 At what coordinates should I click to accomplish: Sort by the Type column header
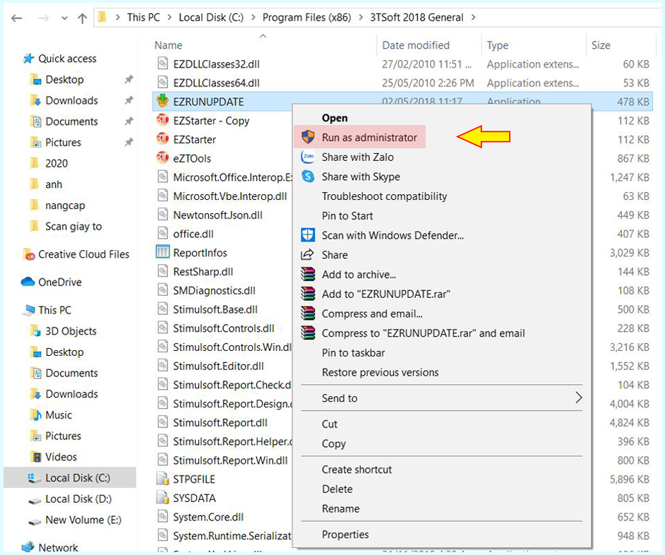[x=498, y=45]
